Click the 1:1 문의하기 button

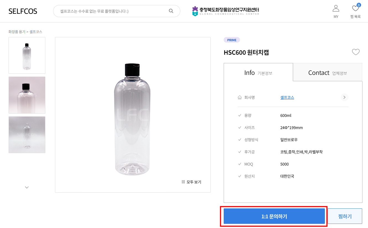(274, 216)
